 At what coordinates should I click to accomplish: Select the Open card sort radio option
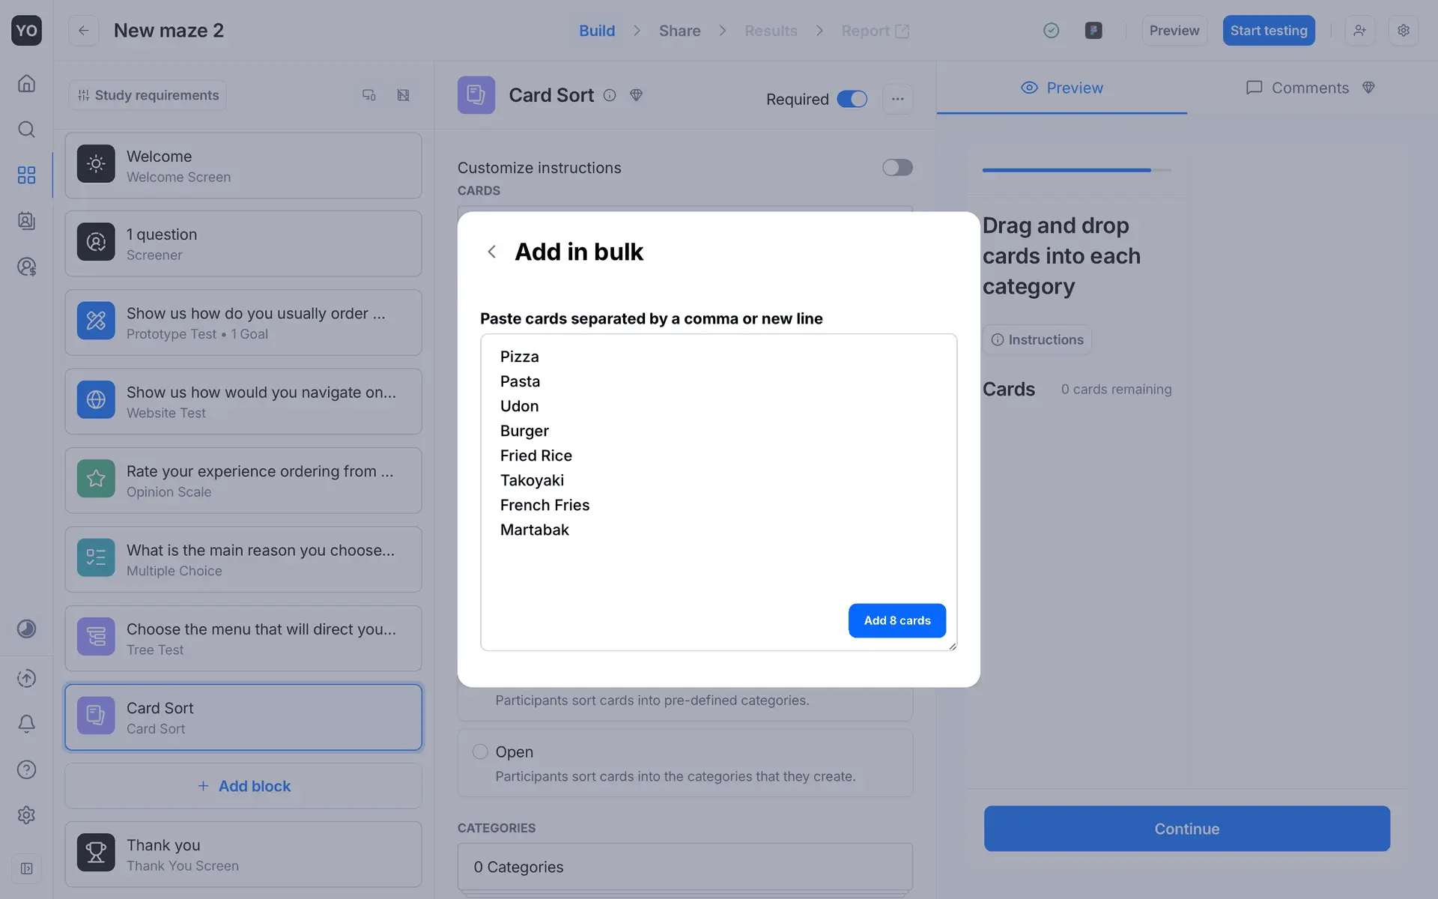pos(480,751)
